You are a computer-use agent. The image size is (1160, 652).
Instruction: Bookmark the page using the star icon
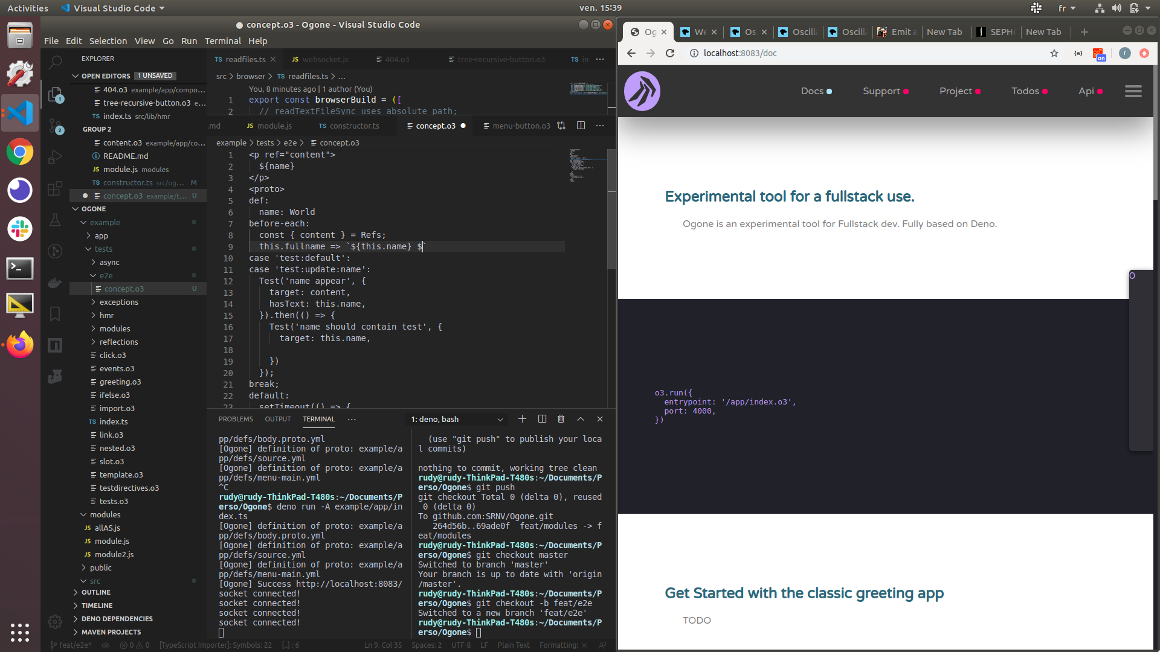coord(1054,53)
